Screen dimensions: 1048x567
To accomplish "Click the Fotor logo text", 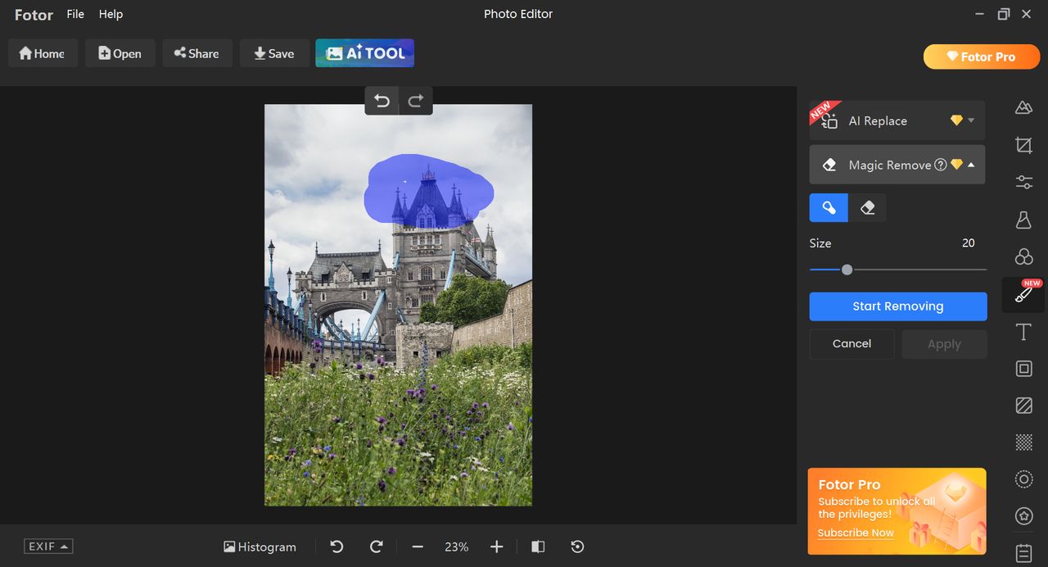I will click(34, 15).
